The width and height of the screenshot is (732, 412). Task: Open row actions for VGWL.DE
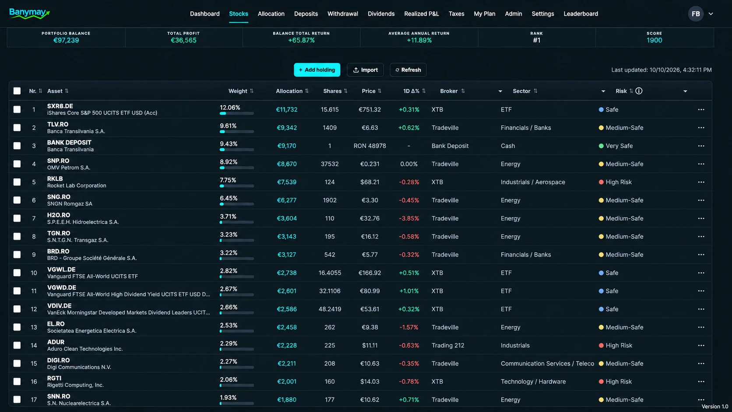coord(701,273)
